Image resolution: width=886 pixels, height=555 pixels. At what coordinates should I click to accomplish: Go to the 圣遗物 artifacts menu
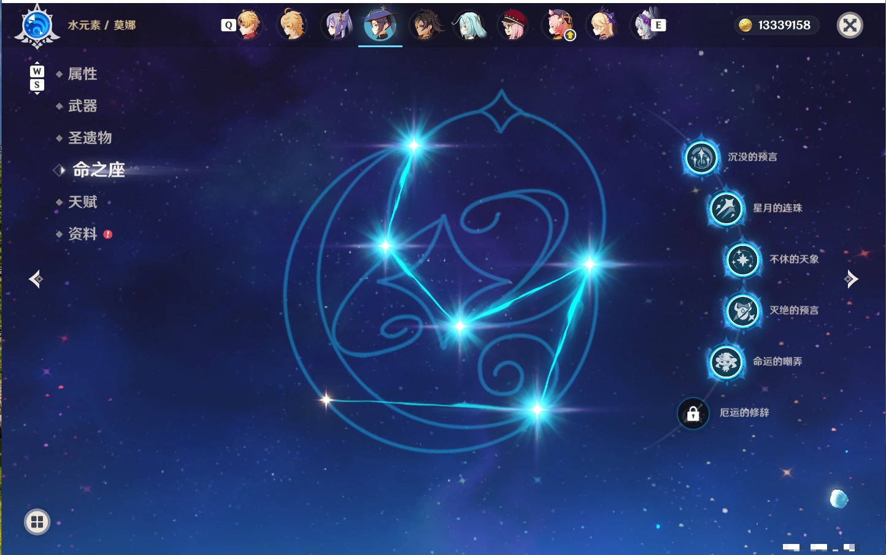click(90, 138)
